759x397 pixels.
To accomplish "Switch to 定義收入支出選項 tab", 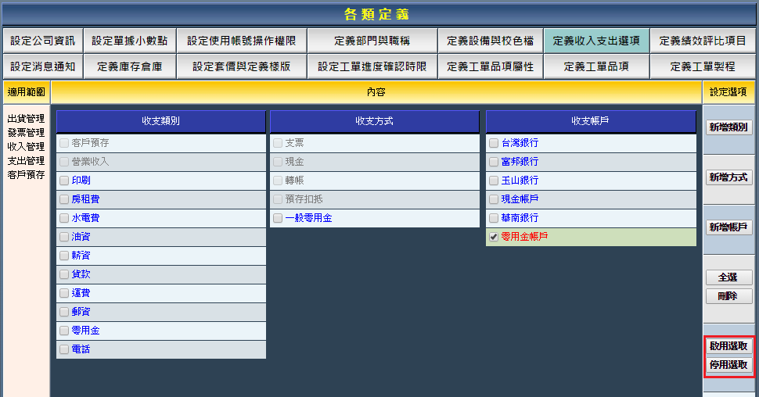I will (x=596, y=41).
